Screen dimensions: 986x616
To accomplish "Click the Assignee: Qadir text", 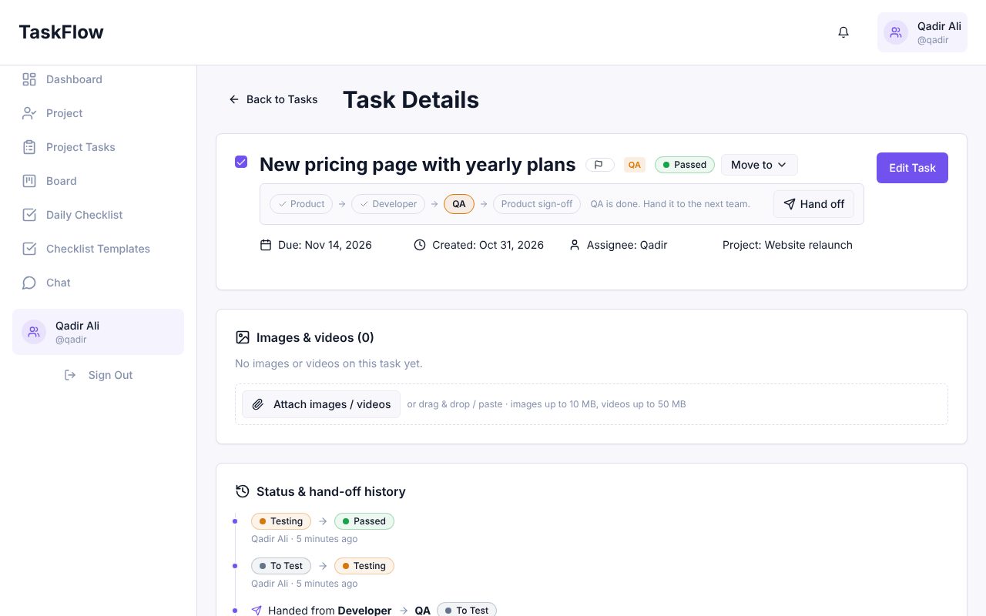I will click(627, 245).
